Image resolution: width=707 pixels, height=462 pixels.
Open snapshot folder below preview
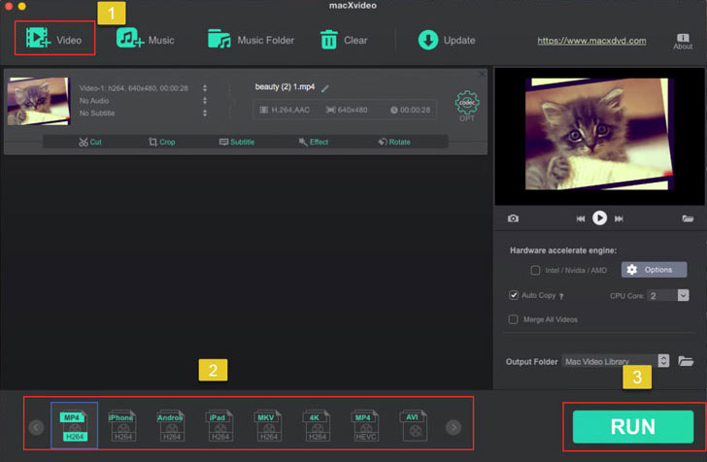(x=688, y=218)
